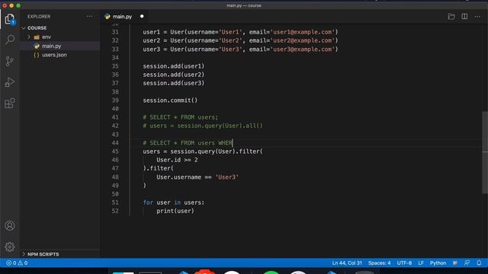Screen dimensions: 488x274
Task: Click the 'for user in users:' line
Action: coord(174,202)
